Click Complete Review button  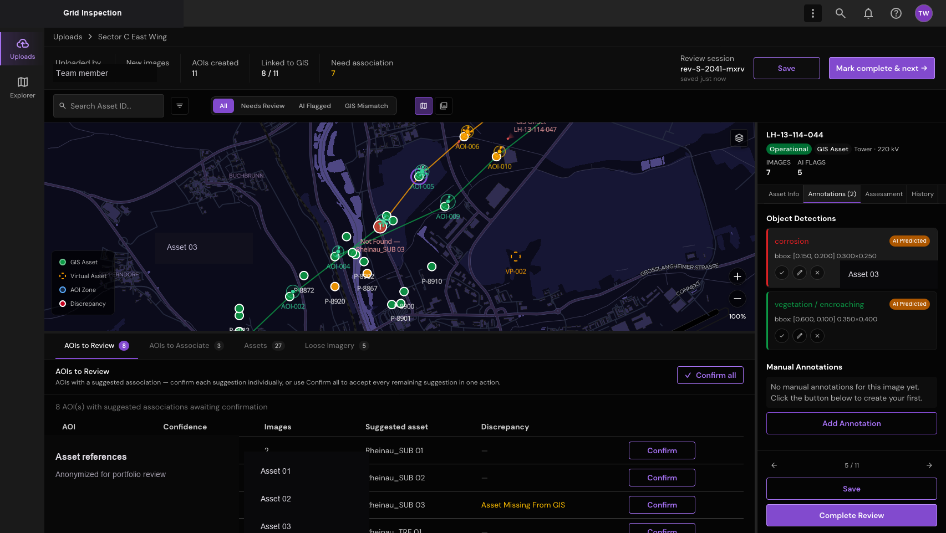(x=852, y=515)
